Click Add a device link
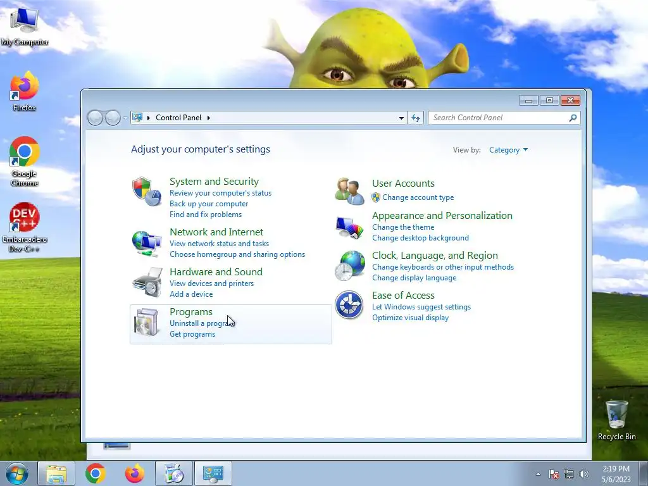 (x=191, y=294)
